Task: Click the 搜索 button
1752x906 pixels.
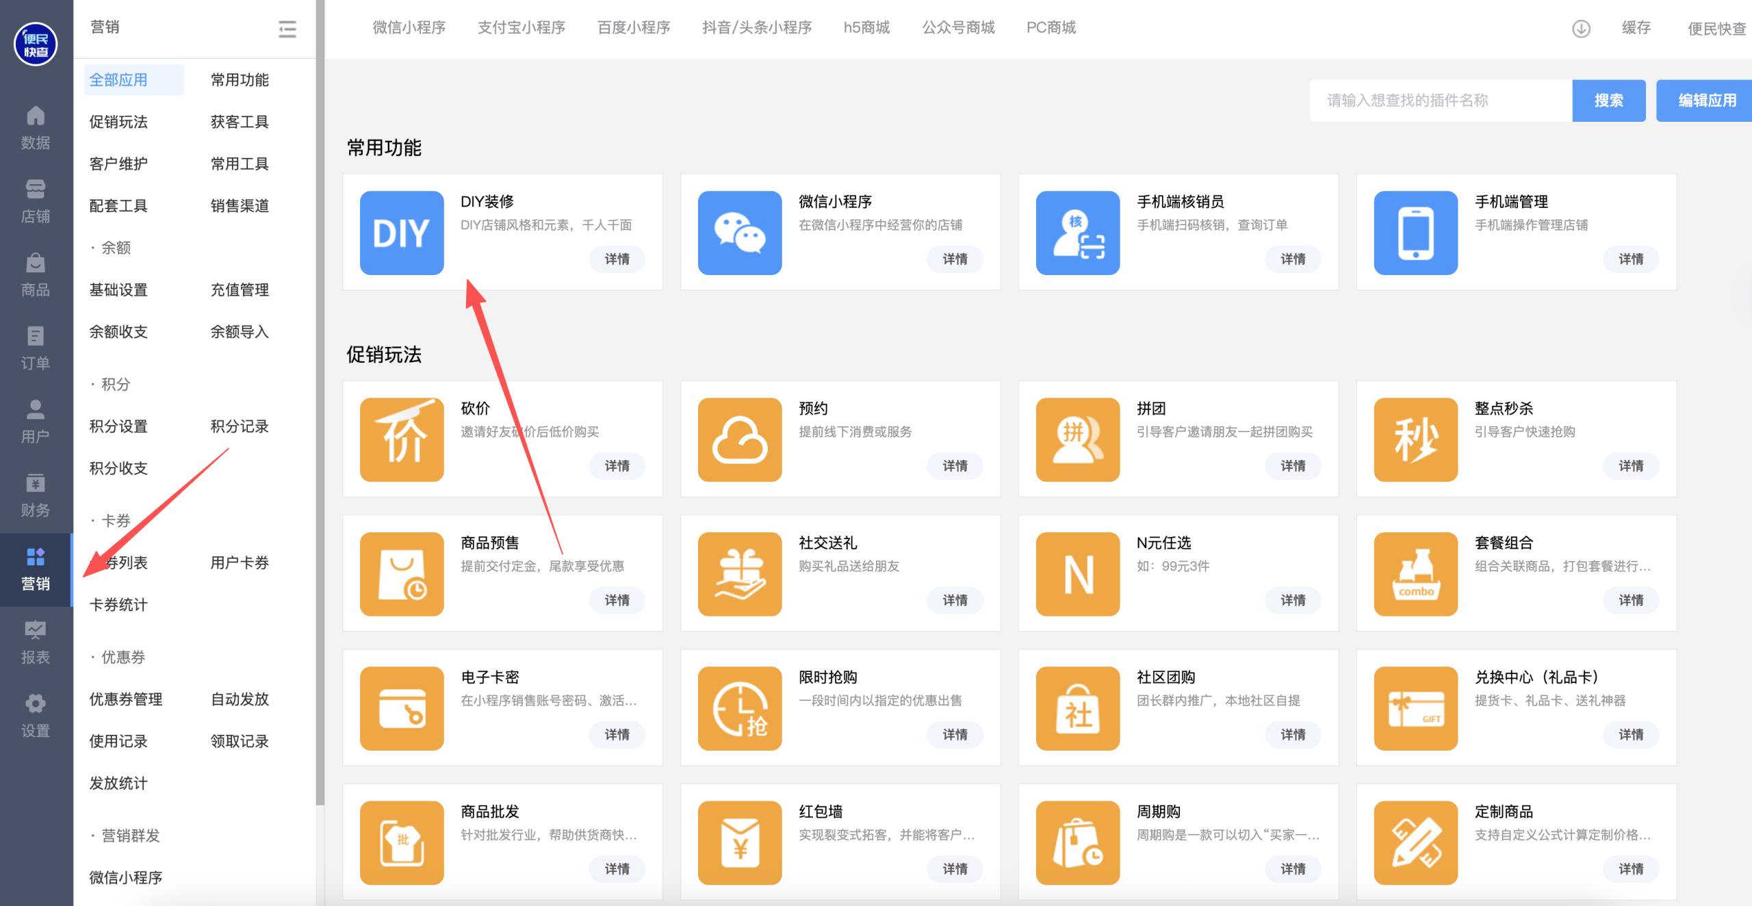Action: coord(1608,101)
